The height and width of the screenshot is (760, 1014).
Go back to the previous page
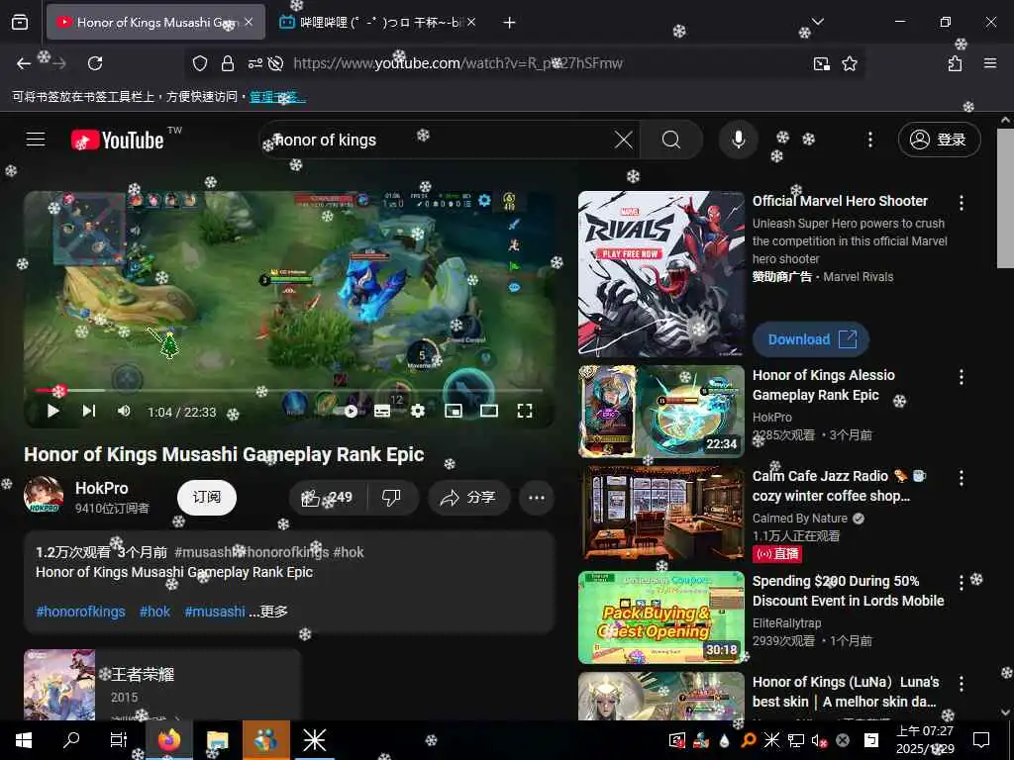24,63
